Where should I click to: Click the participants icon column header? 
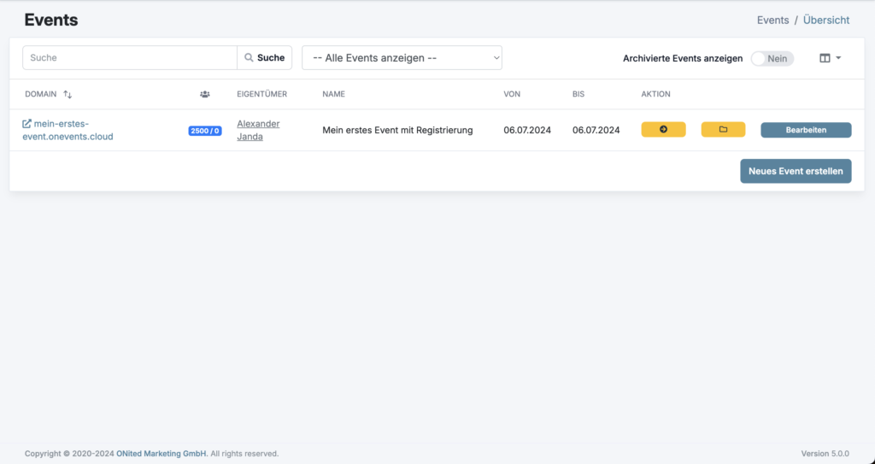(x=205, y=94)
